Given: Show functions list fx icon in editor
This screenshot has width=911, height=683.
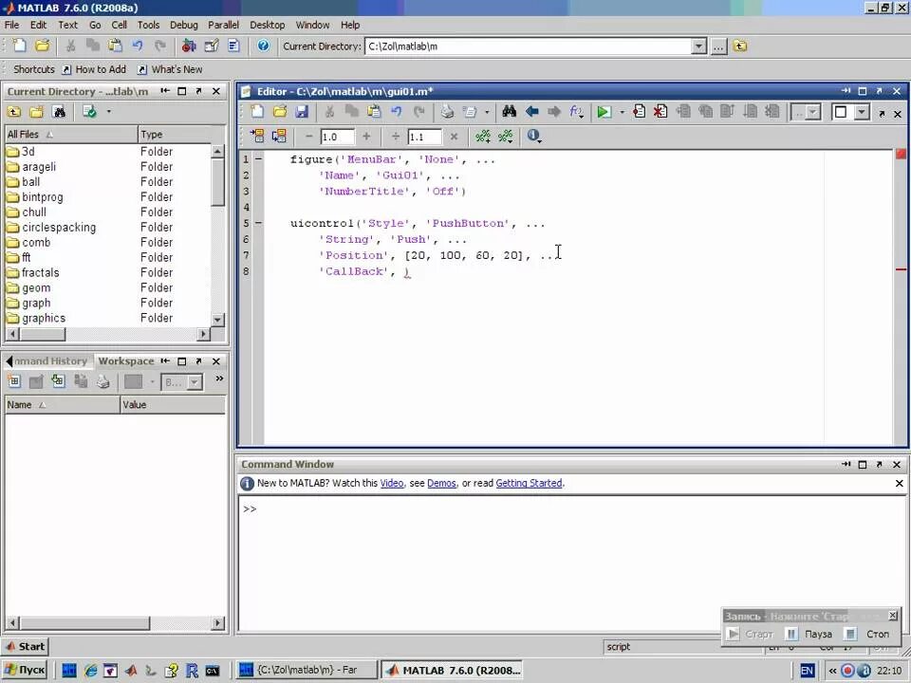Looking at the screenshot, I should click(576, 112).
